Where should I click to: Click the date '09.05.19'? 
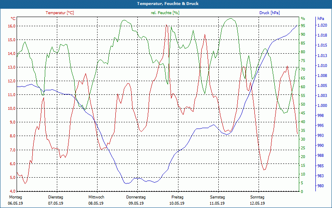[x=136, y=203]
